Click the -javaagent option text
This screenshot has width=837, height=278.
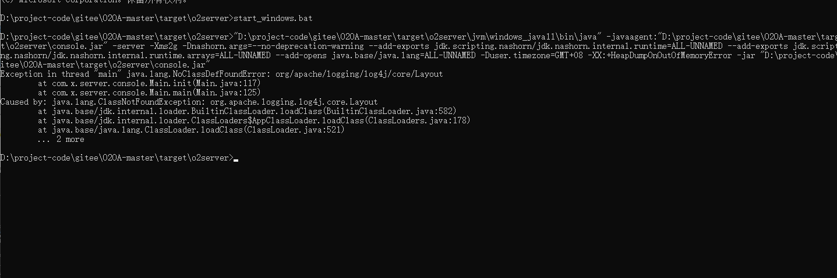628,37
